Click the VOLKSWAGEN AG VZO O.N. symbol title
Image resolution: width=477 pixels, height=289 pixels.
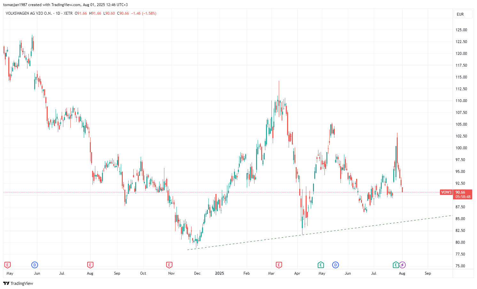[x=29, y=13]
